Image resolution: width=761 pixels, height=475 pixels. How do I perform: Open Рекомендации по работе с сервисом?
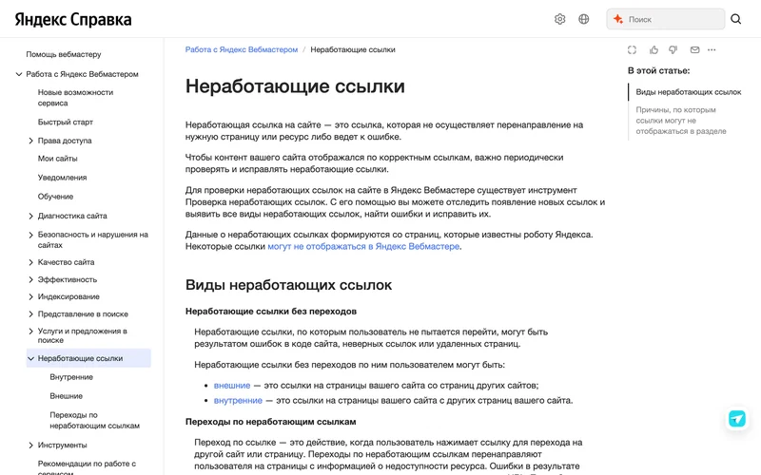[87, 466]
